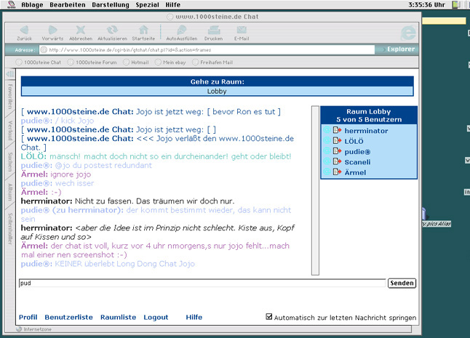Open the Raumliste link
The width and height of the screenshot is (470, 338).
(x=118, y=317)
